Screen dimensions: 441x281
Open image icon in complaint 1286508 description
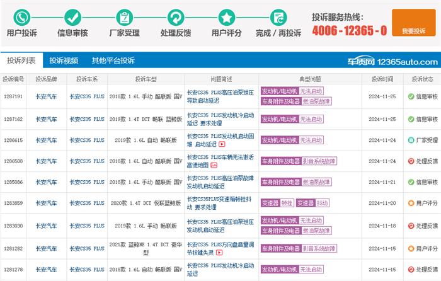pos(214,165)
